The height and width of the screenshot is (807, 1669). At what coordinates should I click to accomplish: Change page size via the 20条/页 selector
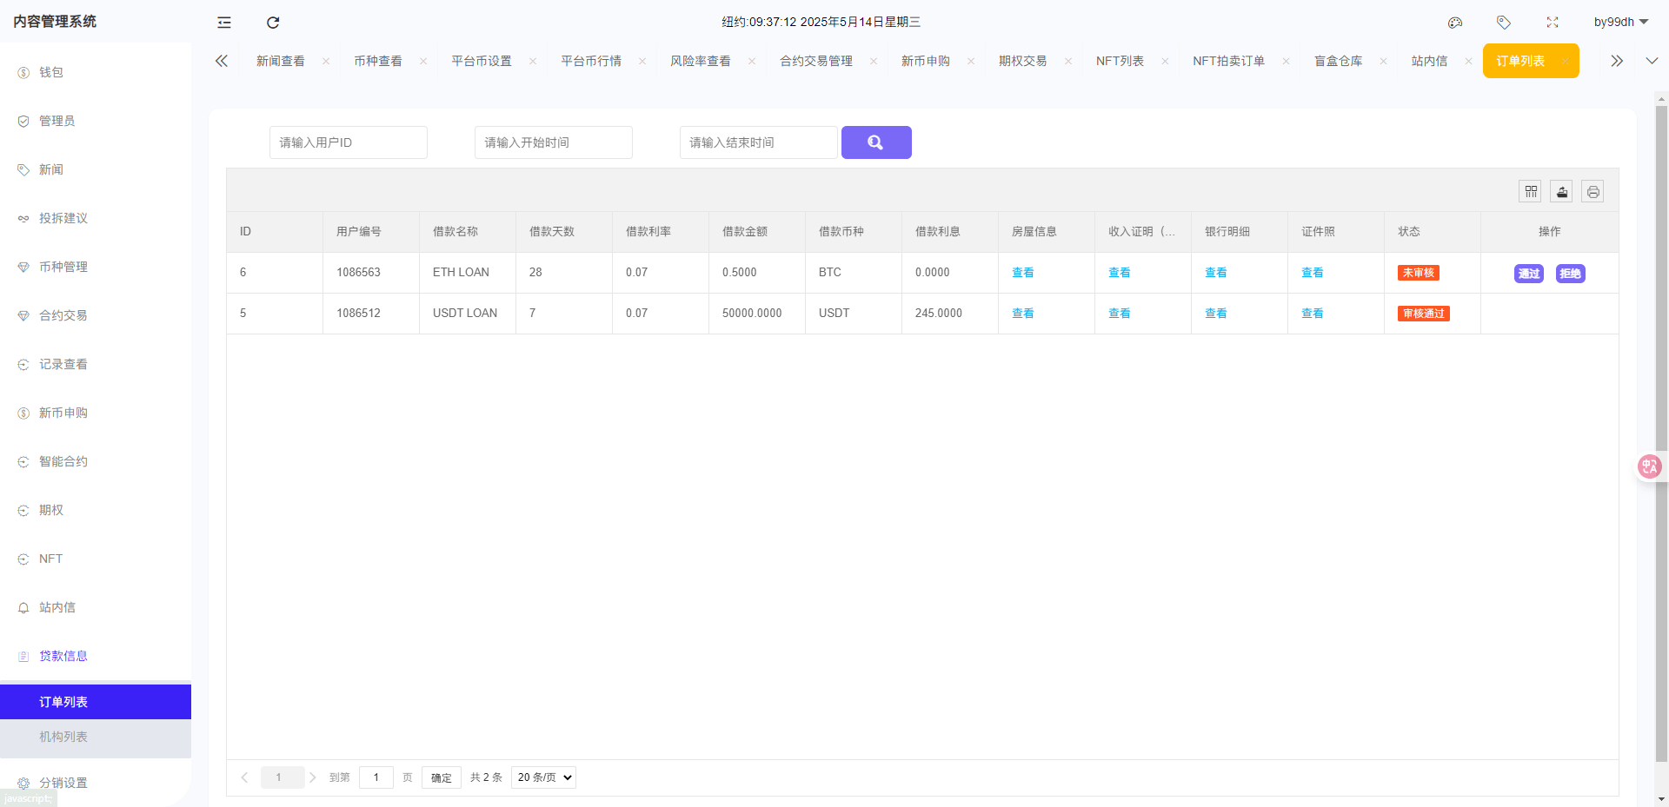tap(542, 777)
